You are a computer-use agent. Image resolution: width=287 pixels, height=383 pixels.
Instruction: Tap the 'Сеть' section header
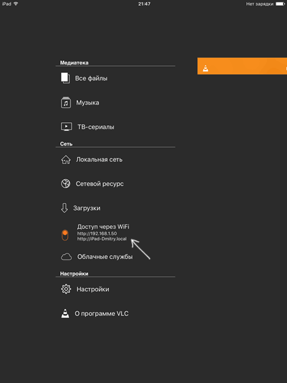[66, 144]
